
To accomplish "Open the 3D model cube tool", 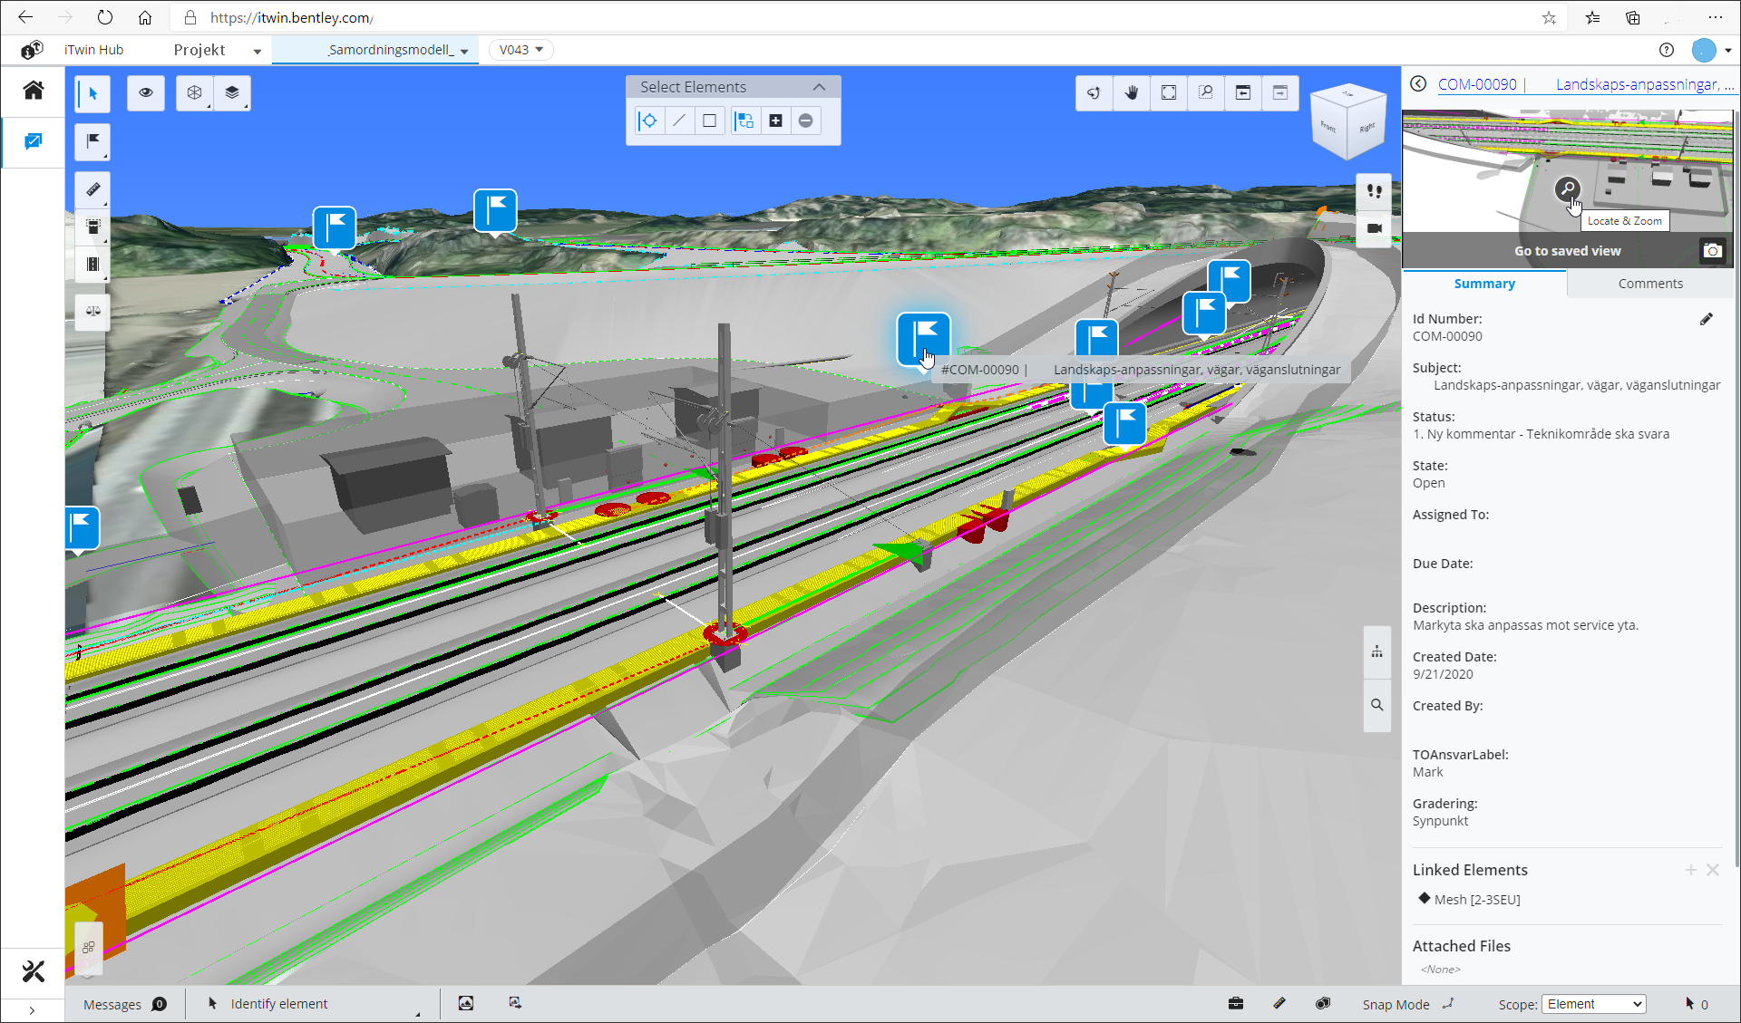I will coord(194,92).
